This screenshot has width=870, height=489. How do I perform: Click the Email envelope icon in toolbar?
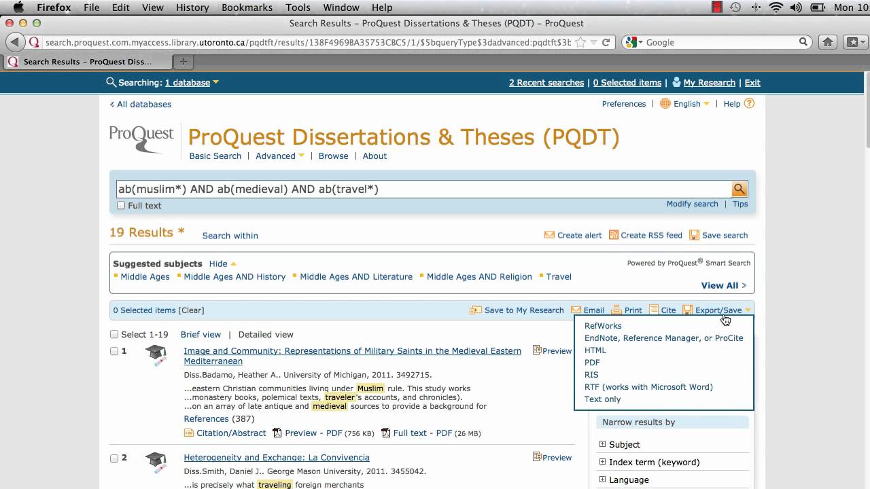[x=576, y=310]
